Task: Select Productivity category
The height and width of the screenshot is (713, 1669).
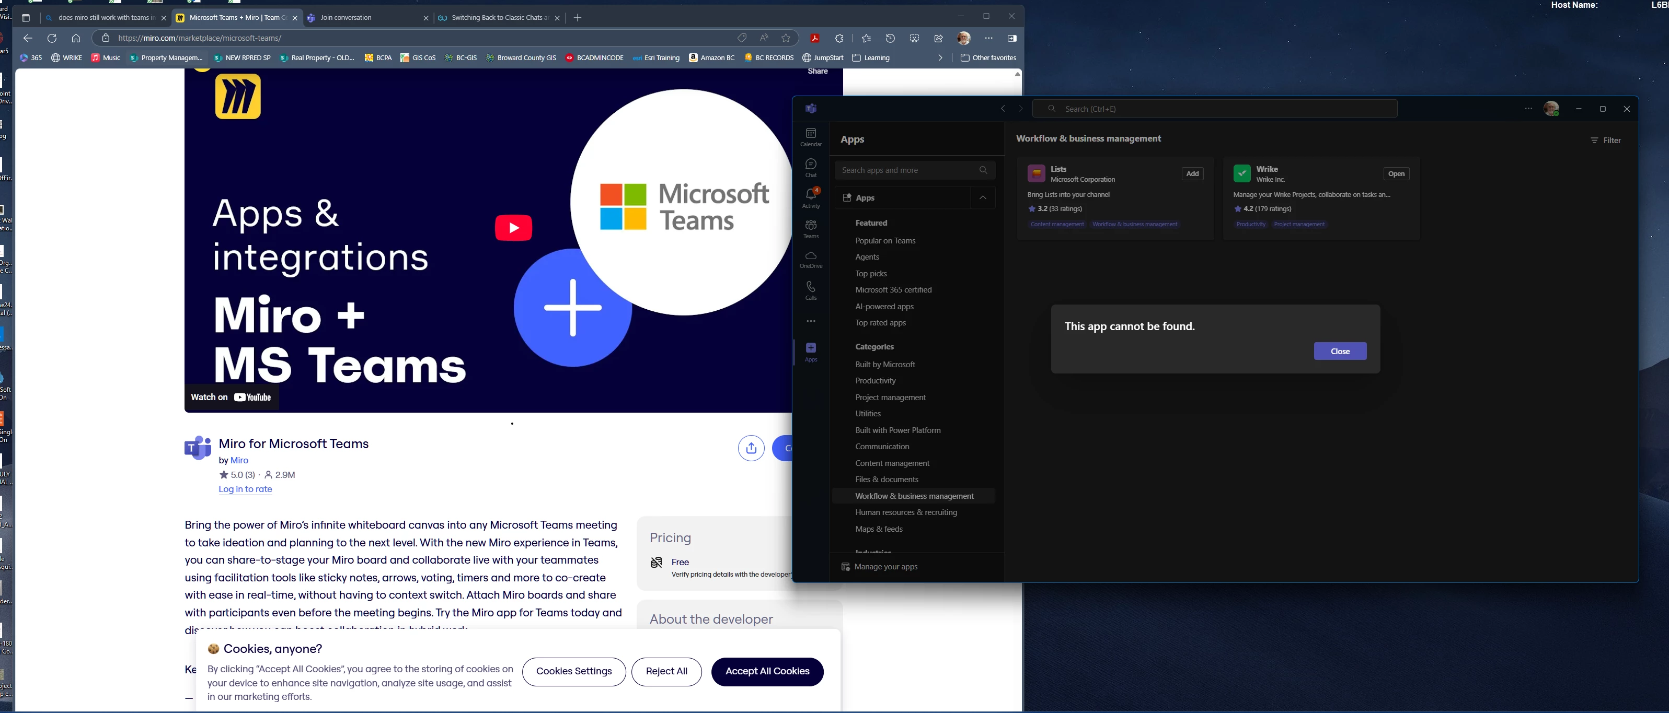Action: click(876, 381)
